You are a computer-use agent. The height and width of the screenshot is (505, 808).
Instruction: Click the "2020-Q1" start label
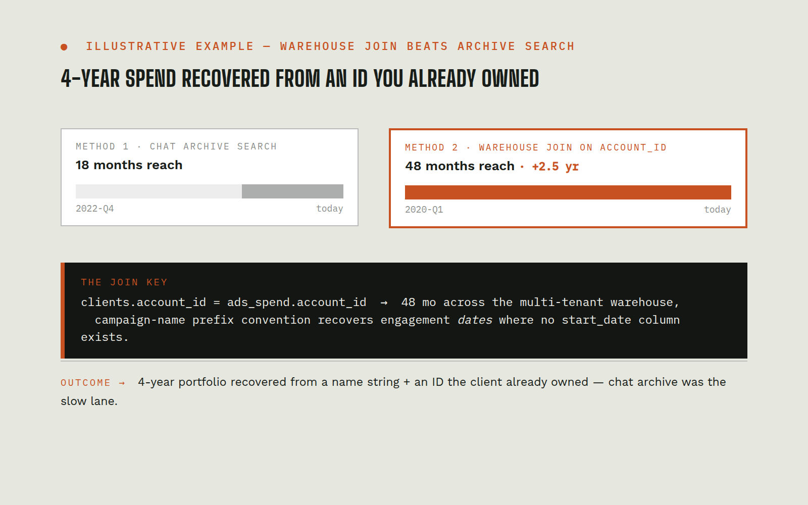point(424,210)
